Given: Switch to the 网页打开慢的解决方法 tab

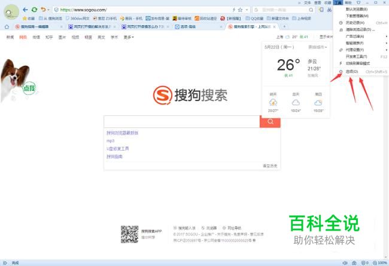Looking at the screenshot, I should click(90, 26).
